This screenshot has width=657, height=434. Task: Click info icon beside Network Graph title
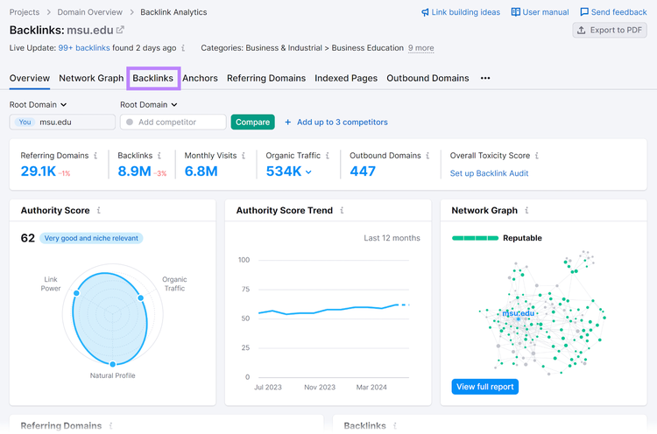click(526, 210)
